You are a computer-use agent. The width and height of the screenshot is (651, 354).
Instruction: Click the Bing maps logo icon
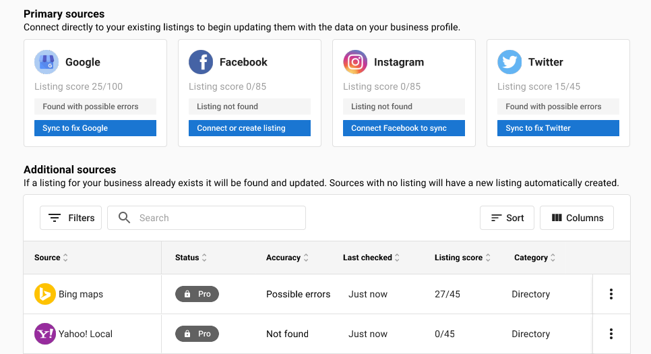45,294
